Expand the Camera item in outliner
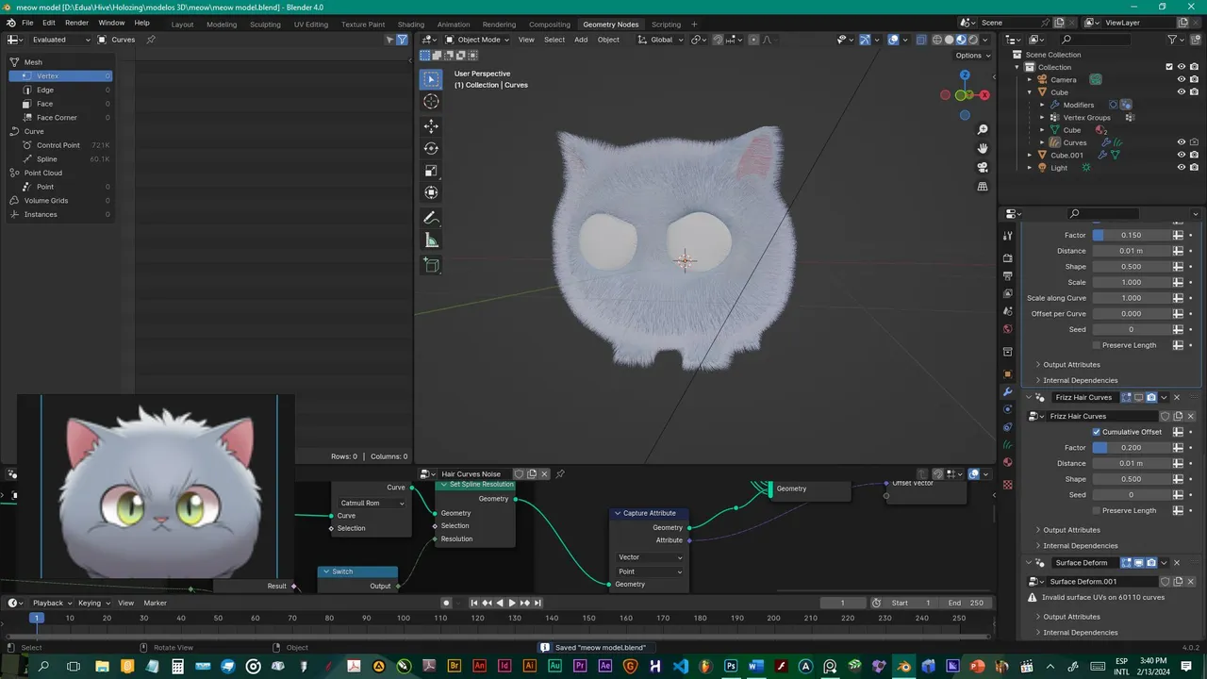The height and width of the screenshot is (679, 1207). click(x=1030, y=80)
